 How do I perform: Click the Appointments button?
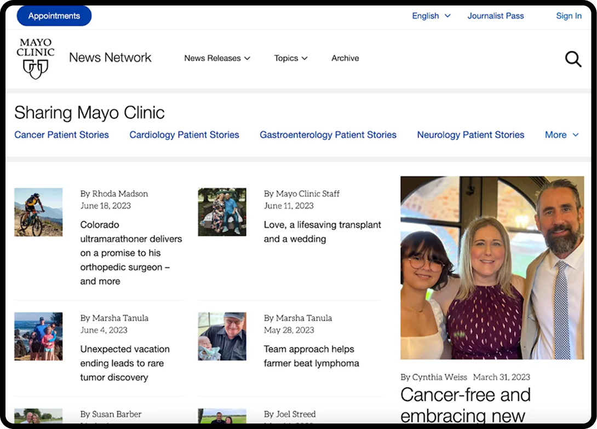click(54, 16)
